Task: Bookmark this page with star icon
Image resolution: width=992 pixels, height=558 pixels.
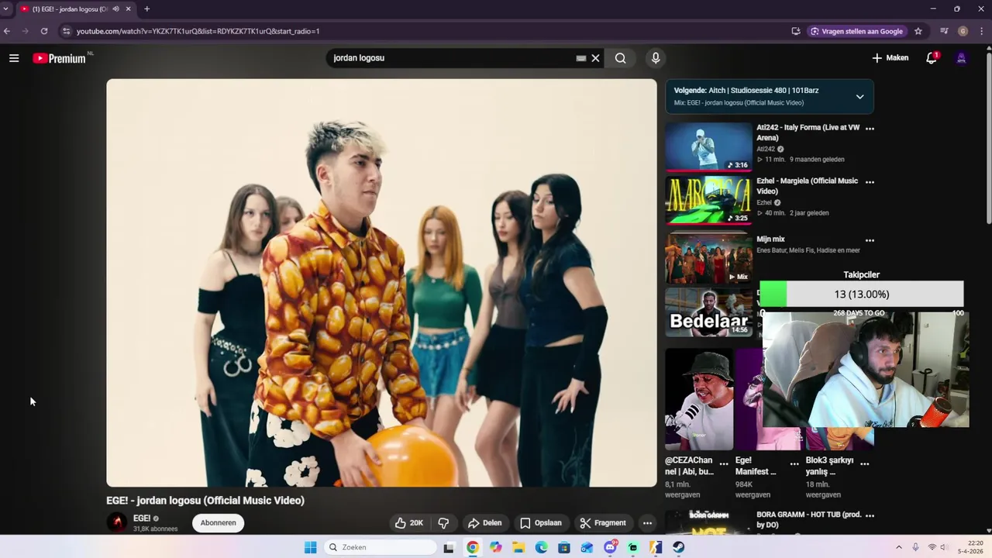Action: pos(918,31)
